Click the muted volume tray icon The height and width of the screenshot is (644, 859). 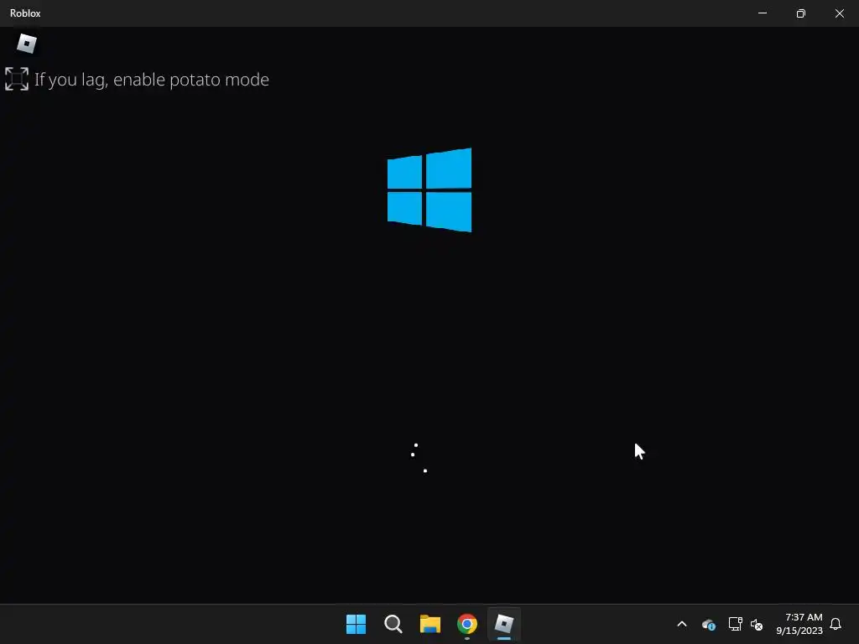tap(757, 624)
